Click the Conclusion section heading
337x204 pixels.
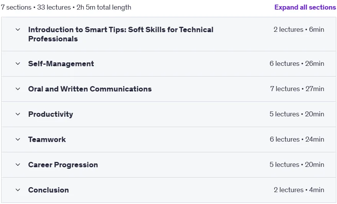[48, 190]
